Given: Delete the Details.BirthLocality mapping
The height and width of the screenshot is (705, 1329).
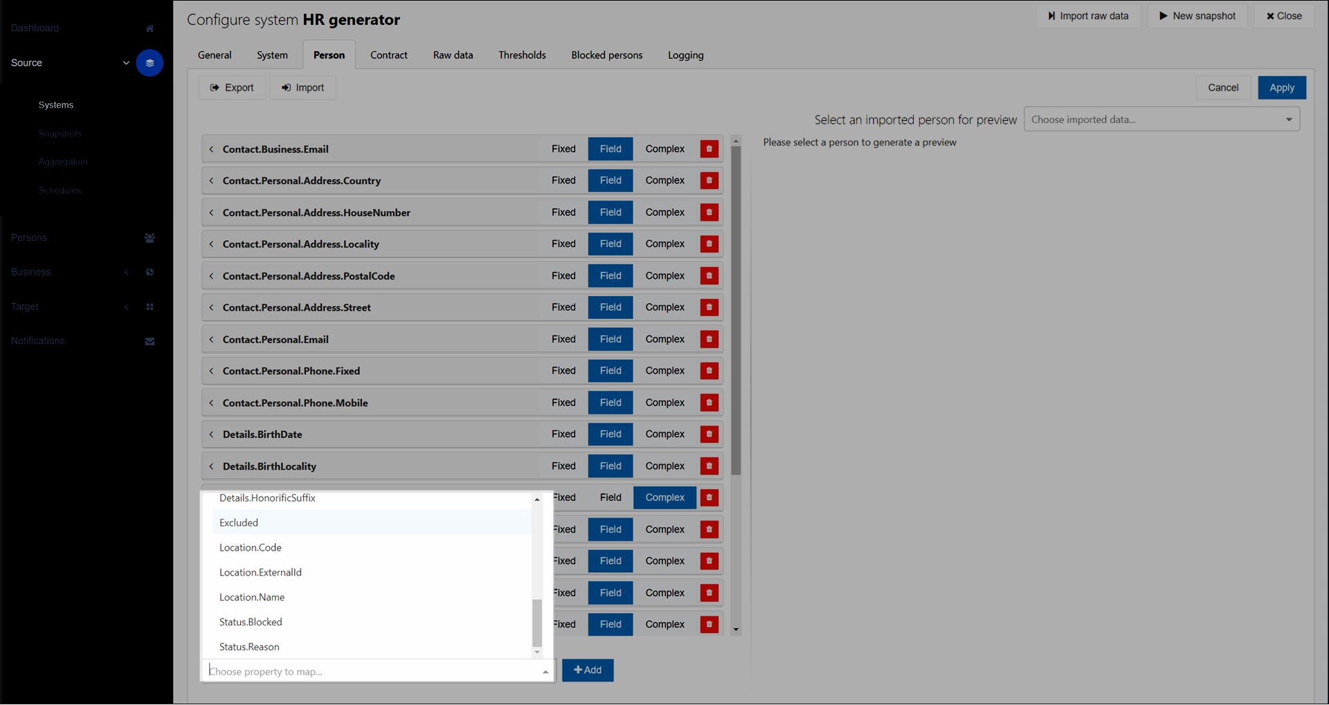Looking at the screenshot, I should click(709, 466).
